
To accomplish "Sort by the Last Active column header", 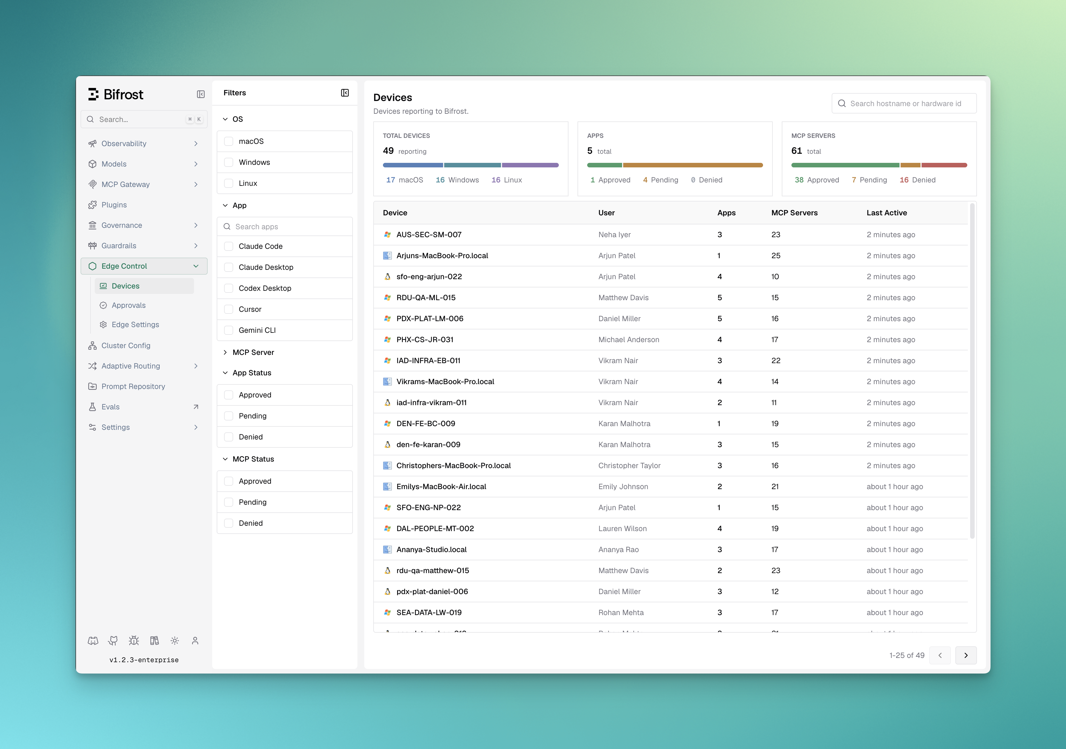I will [x=886, y=213].
